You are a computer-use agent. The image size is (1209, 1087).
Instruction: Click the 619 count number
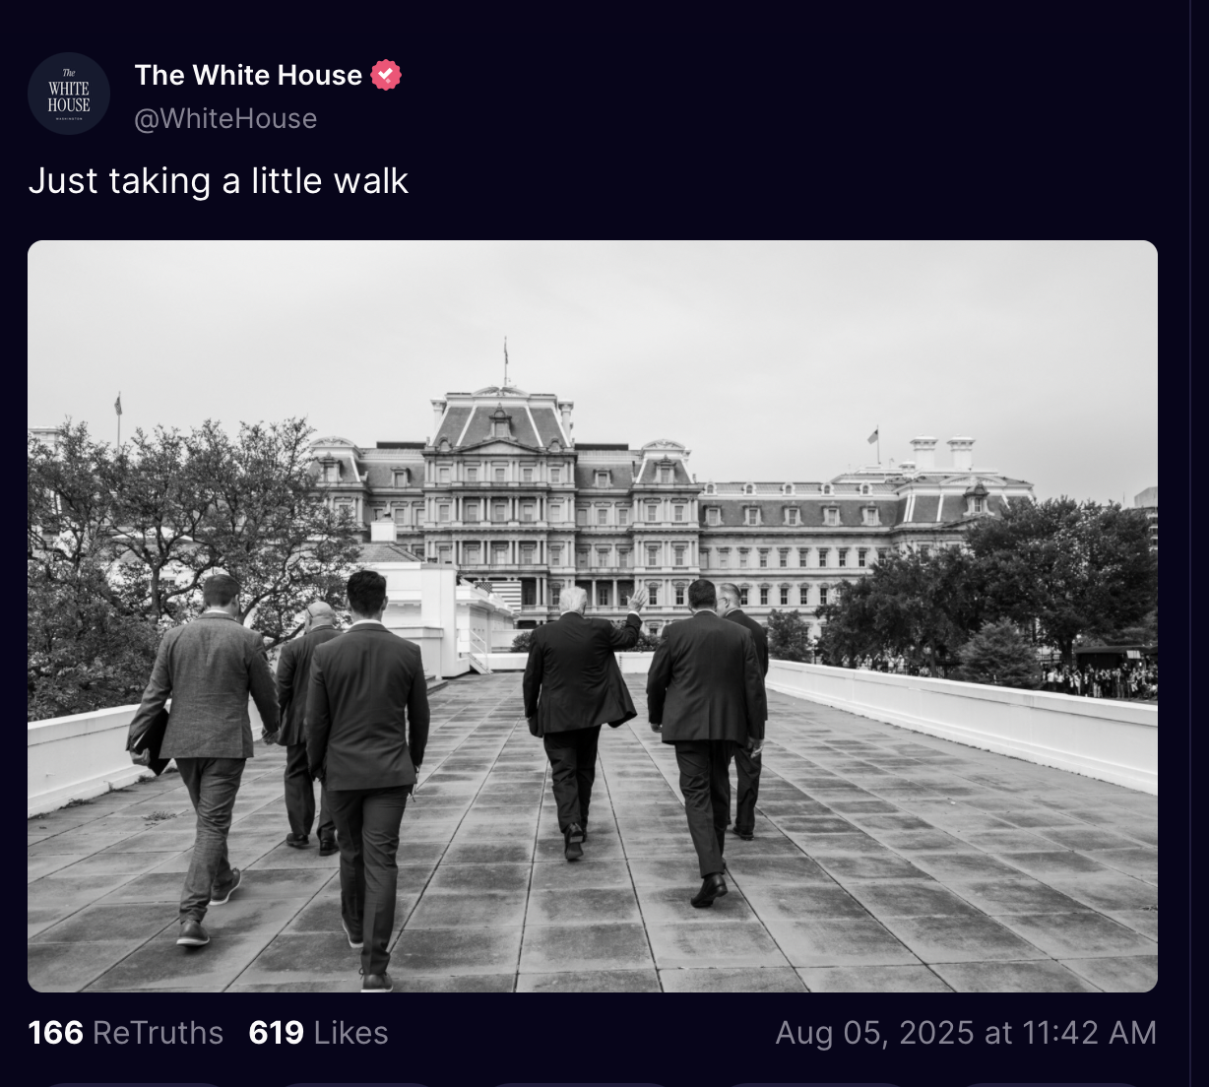277,1033
